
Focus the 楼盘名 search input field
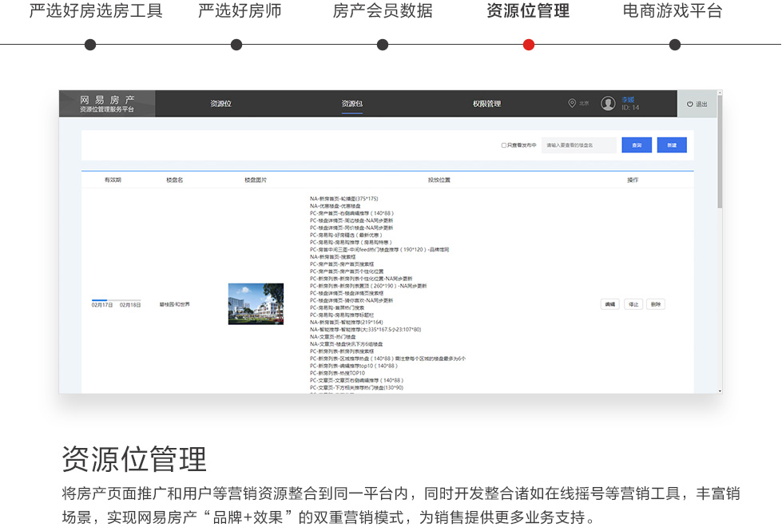click(578, 145)
